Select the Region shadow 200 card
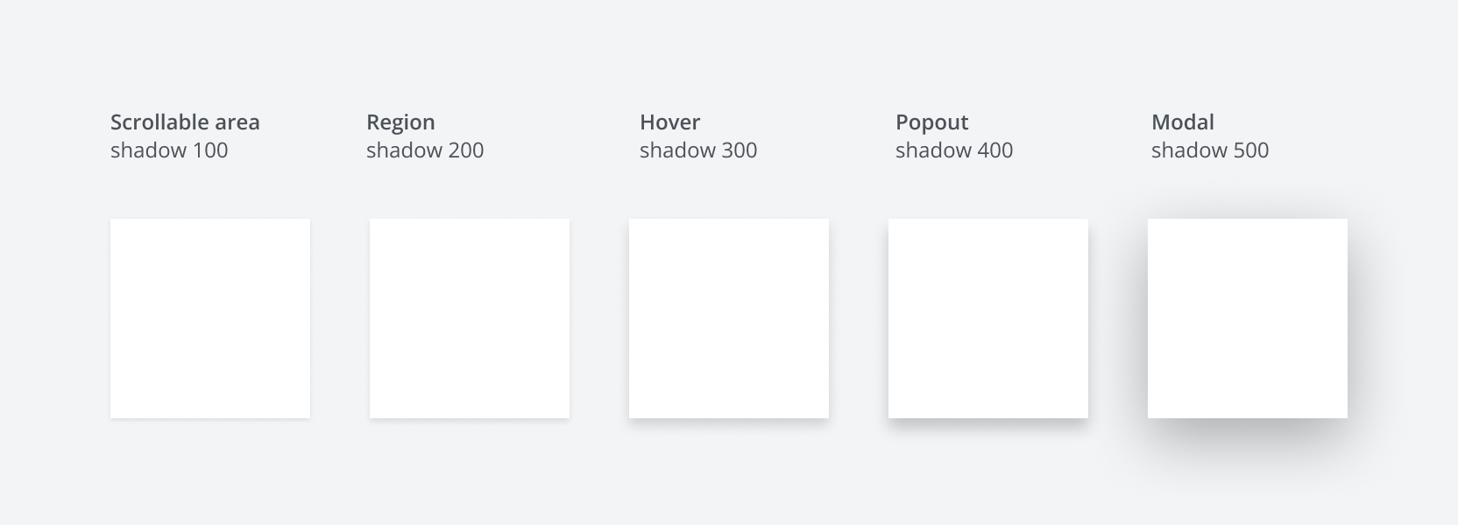1458x525 pixels. click(x=470, y=318)
